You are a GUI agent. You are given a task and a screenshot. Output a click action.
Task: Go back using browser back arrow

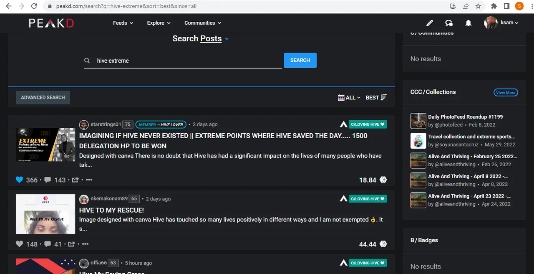tap(9, 6)
